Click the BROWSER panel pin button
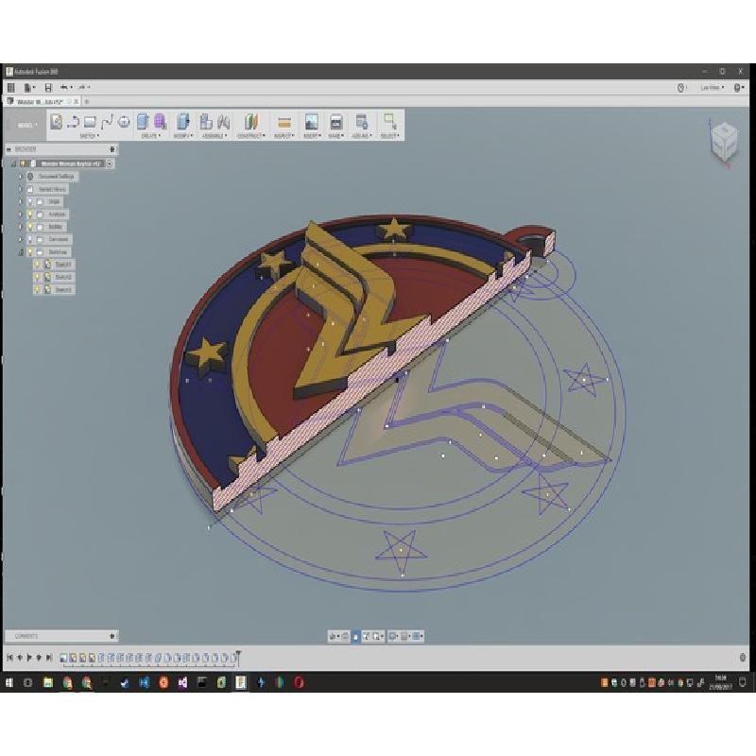 point(112,149)
